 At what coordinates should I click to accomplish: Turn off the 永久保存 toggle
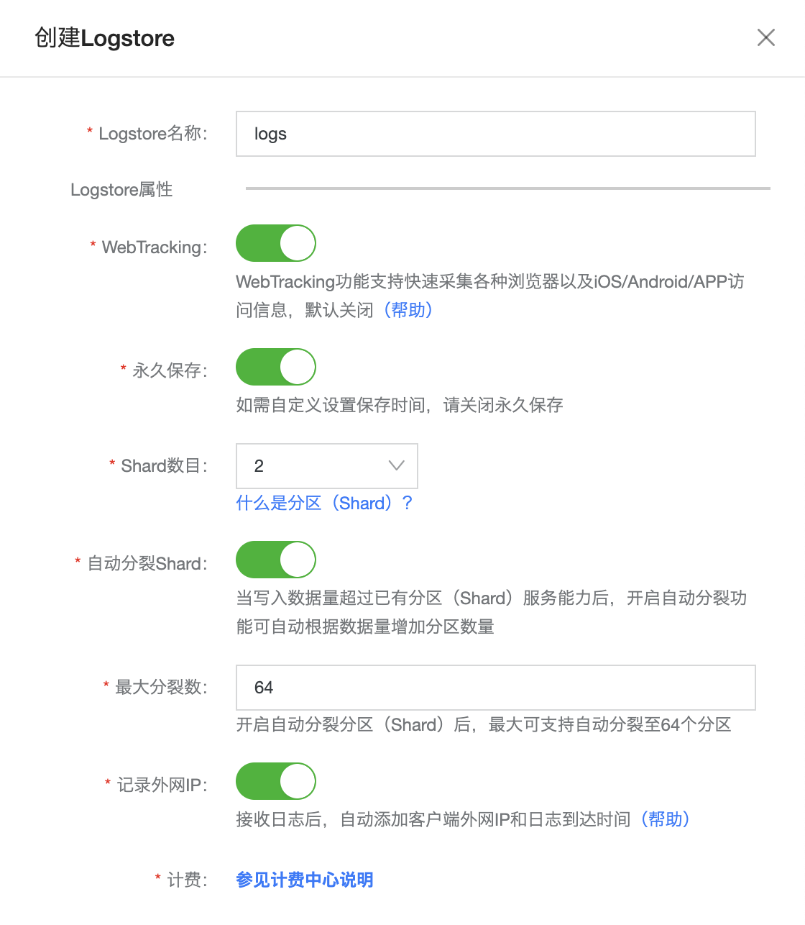point(276,367)
